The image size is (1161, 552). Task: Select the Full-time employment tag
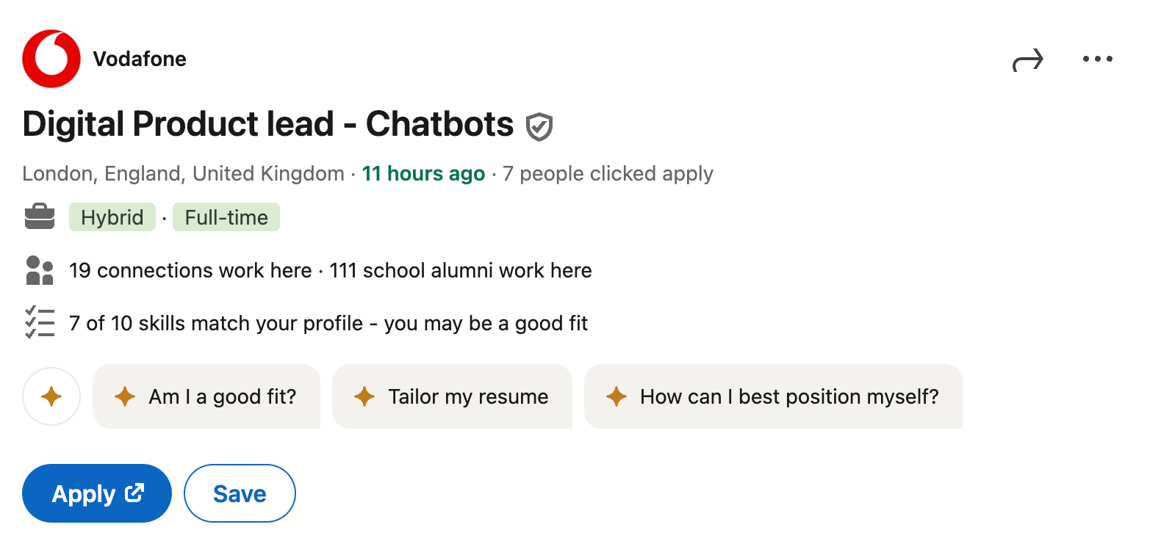[x=226, y=217]
